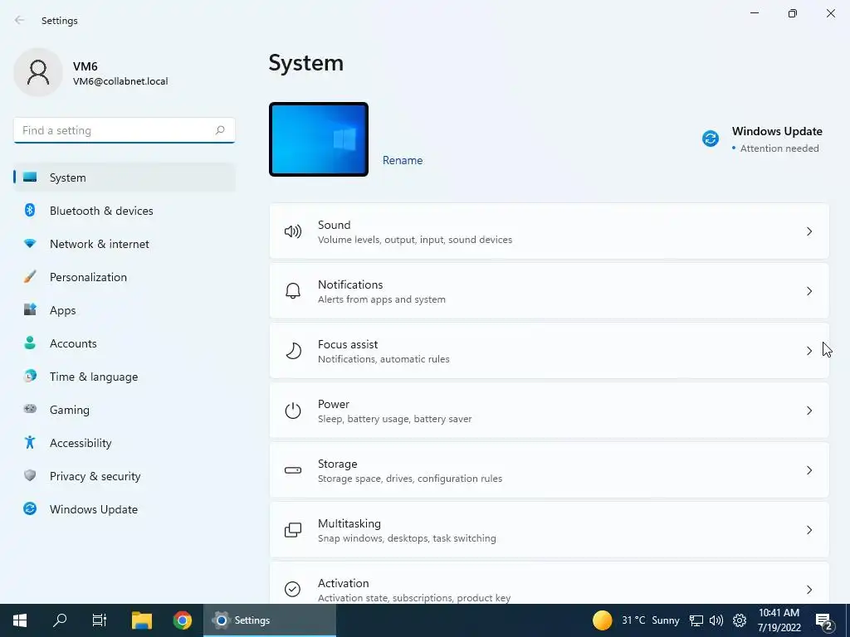Open Notifications by its title text
850x637 pixels.
tap(350, 284)
